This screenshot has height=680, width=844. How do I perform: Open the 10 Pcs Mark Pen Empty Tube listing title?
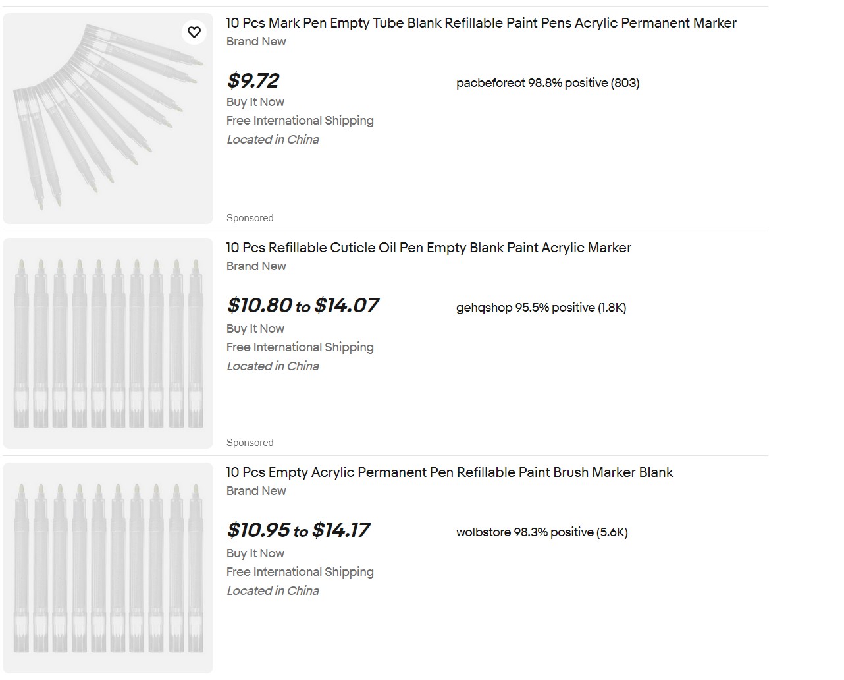tap(481, 23)
